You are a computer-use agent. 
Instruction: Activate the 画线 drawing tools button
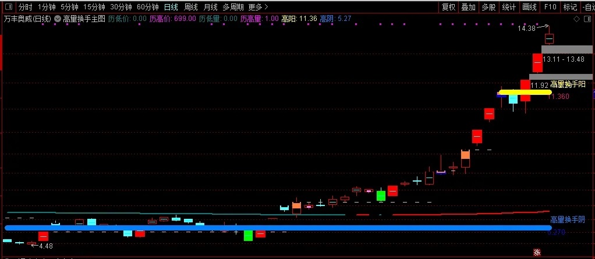coord(529,7)
